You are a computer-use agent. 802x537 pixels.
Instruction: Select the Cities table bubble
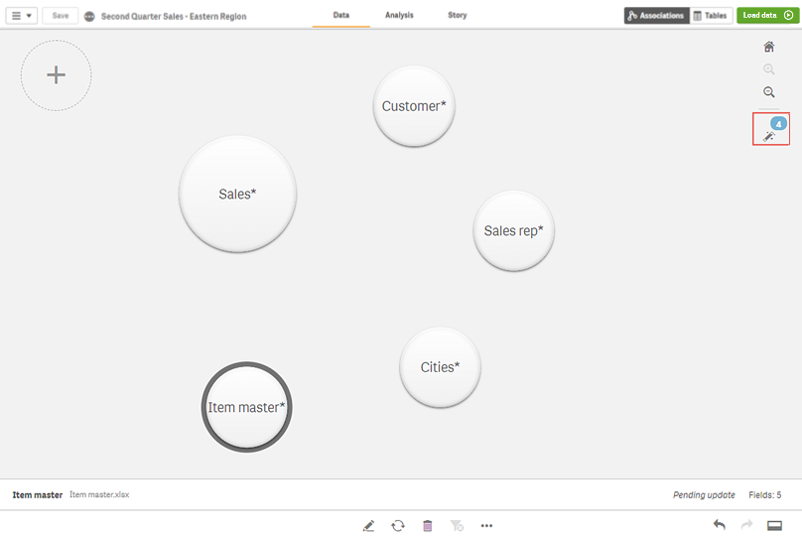[440, 367]
